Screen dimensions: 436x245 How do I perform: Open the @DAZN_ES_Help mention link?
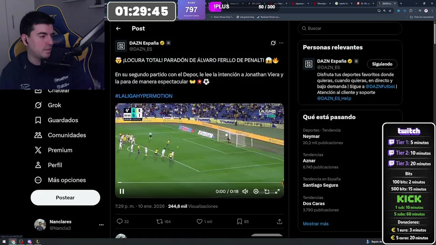pos(334,98)
